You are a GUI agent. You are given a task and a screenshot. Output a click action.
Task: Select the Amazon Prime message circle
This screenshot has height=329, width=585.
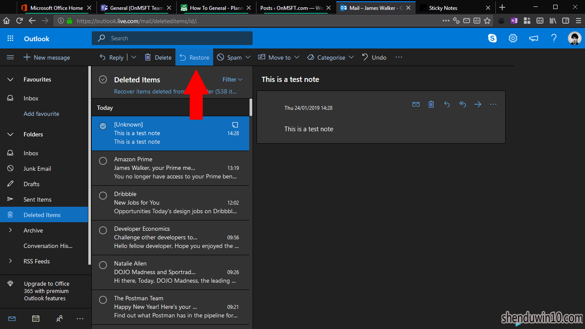[103, 161]
